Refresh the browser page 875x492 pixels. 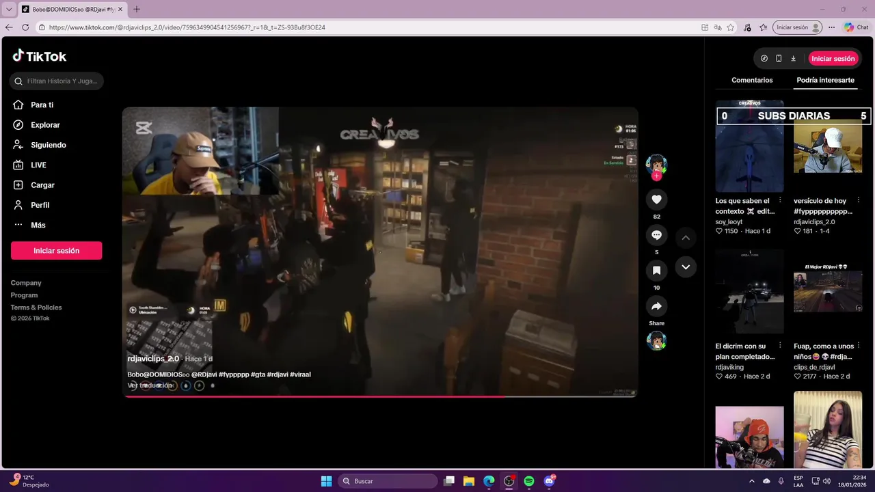[x=25, y=27]
